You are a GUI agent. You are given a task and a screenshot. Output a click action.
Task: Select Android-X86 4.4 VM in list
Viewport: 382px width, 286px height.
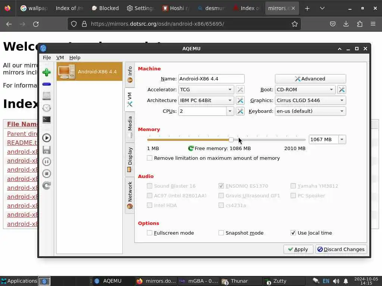(x=90, y=71)
